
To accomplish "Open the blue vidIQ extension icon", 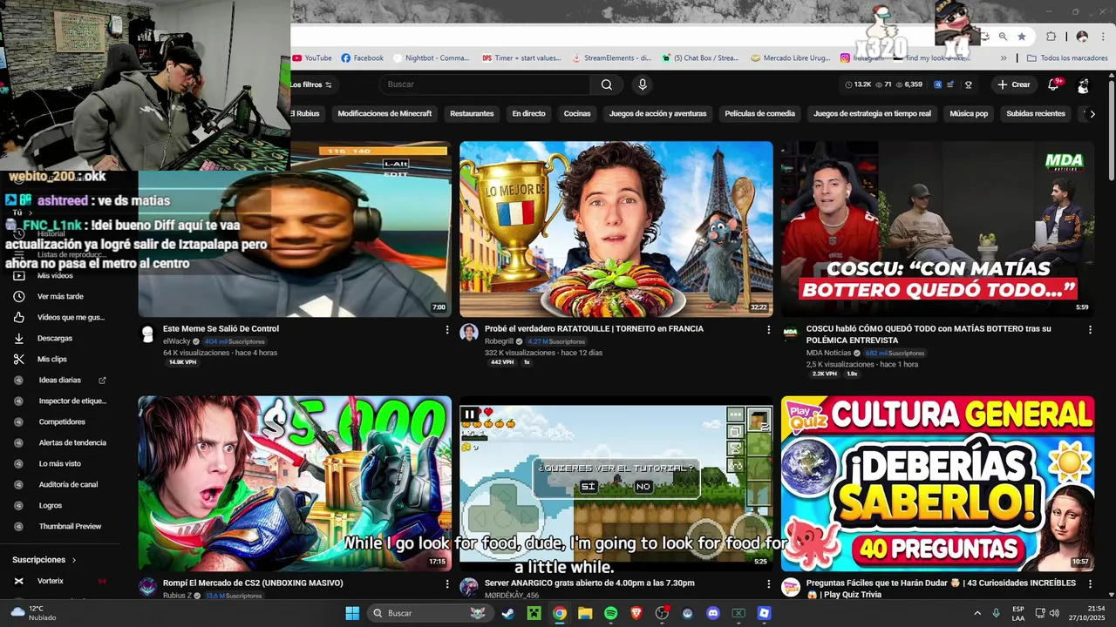I will coord(938,84).
